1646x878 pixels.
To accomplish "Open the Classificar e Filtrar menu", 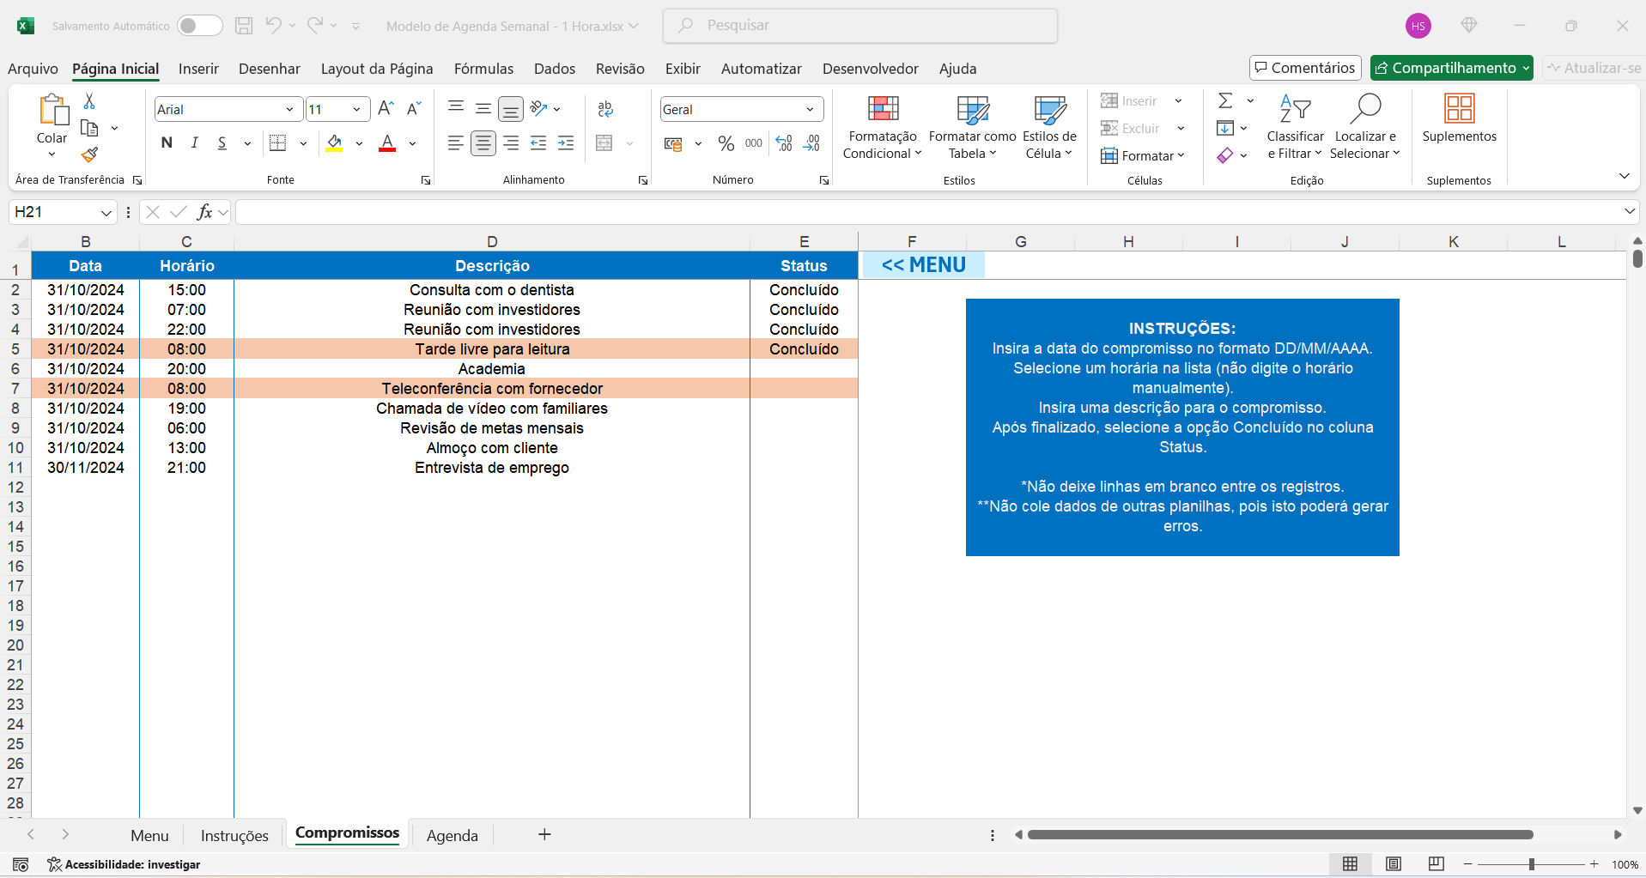I will tap(1295, 127).
